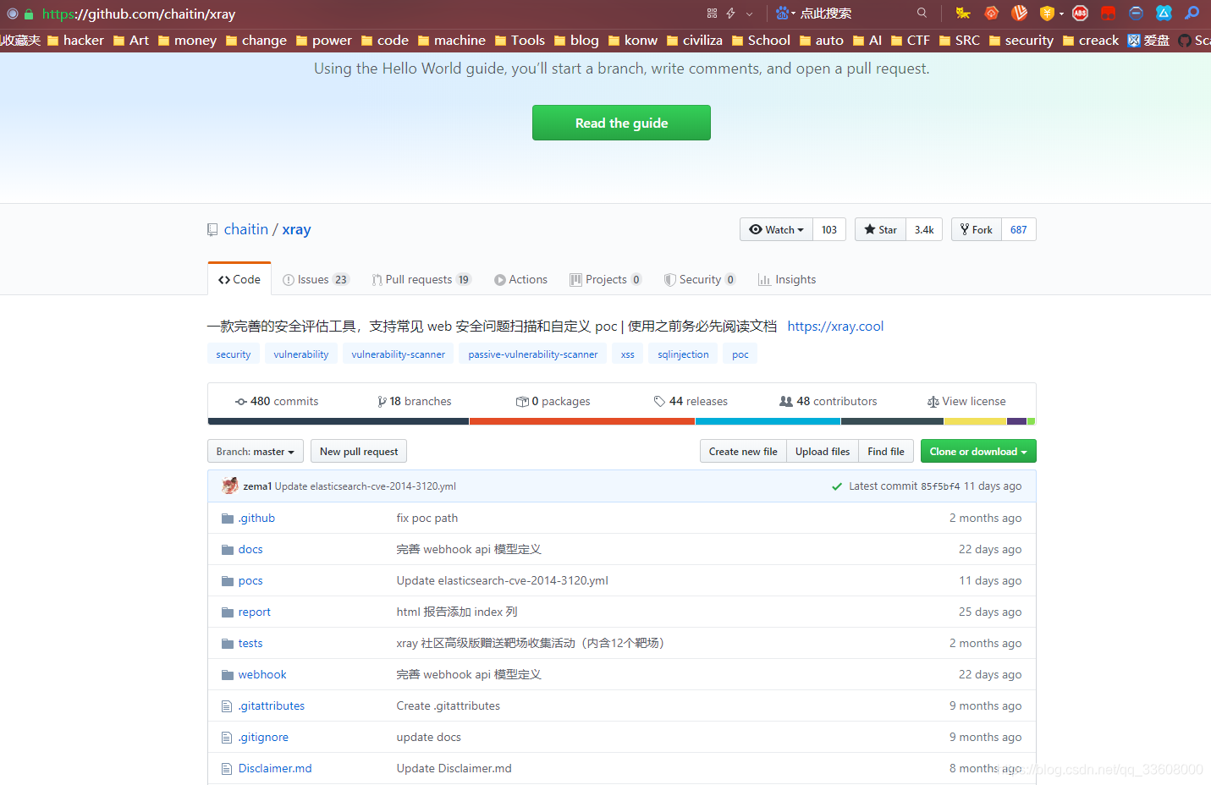Open the Branch: master dropdown

tap(256, 451)
